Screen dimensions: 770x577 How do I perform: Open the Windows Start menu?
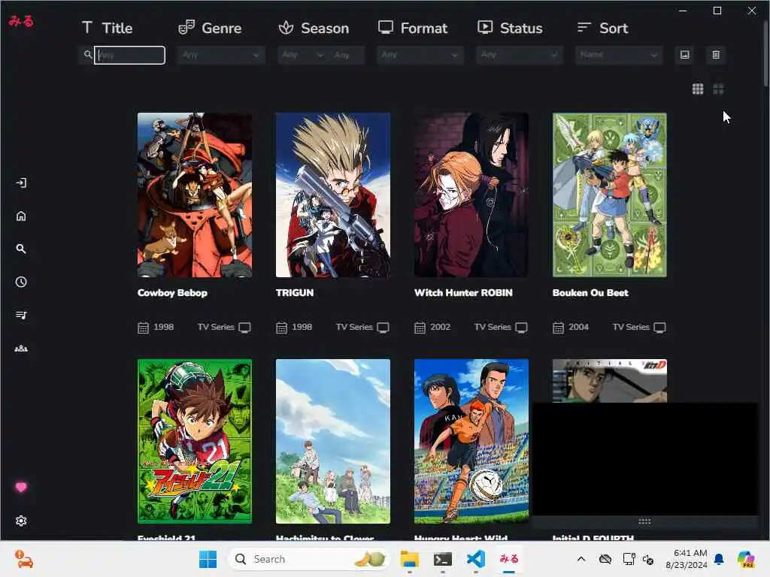tap(208, 559)
